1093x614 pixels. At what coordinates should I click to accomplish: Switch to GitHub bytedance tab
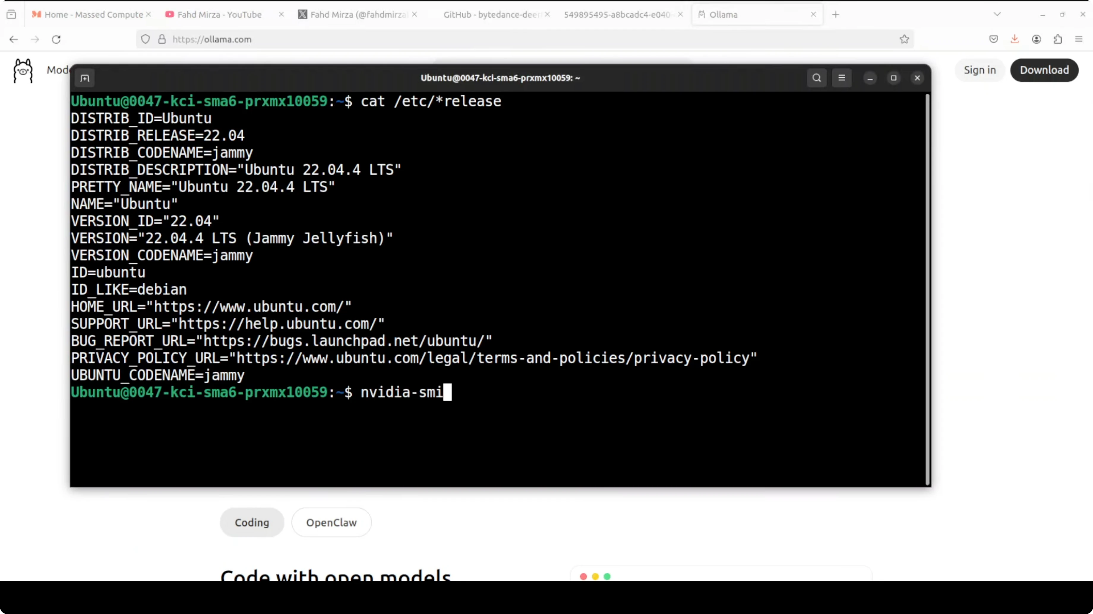491,15
